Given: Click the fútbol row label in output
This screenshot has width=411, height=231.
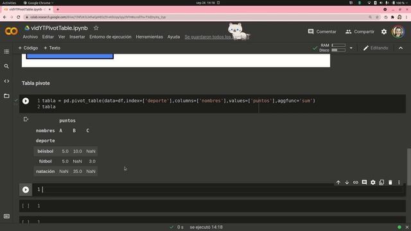Looking at the screenshot, I should pyautogui.click(x=46, y=161).
